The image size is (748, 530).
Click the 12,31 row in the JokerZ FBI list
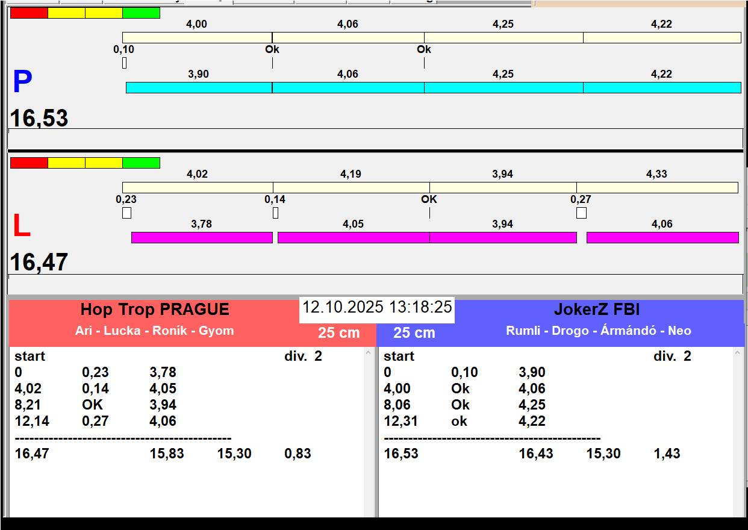pos(465,421)
